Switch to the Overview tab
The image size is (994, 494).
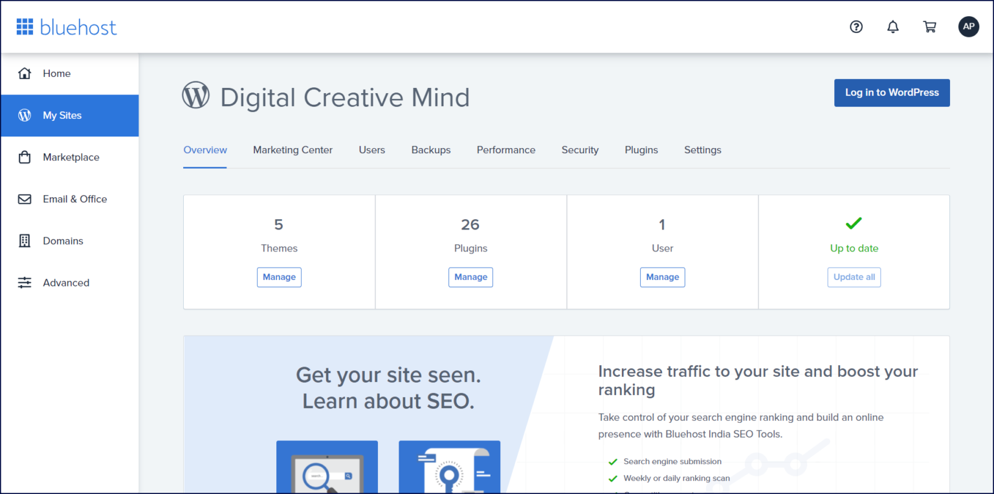point(205,150)
